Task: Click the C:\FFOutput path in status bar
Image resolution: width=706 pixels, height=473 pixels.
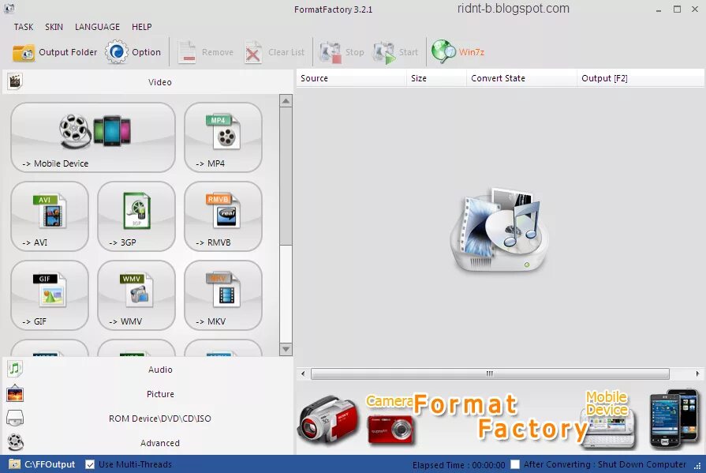Action: point(50,464)
